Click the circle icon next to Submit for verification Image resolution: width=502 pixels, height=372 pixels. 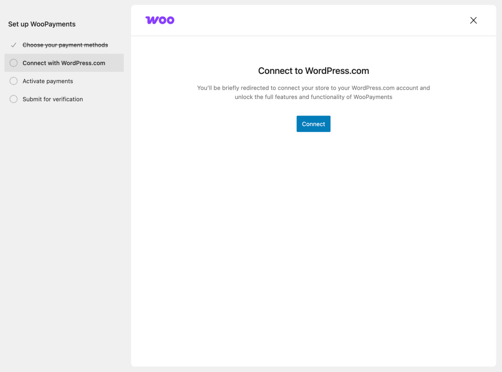point(13,99)
